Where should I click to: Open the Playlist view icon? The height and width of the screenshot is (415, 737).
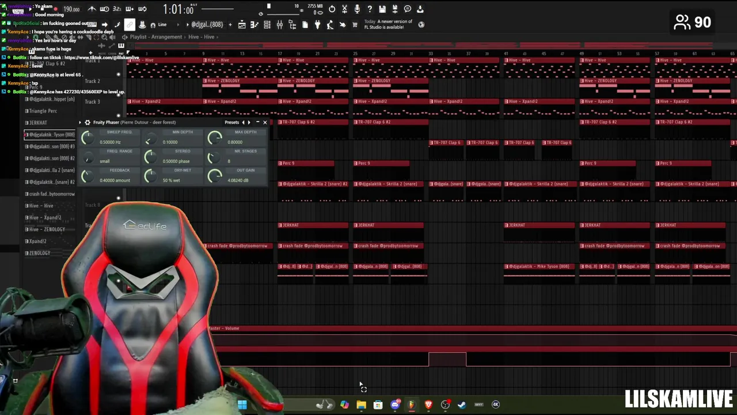coord(242,25)
